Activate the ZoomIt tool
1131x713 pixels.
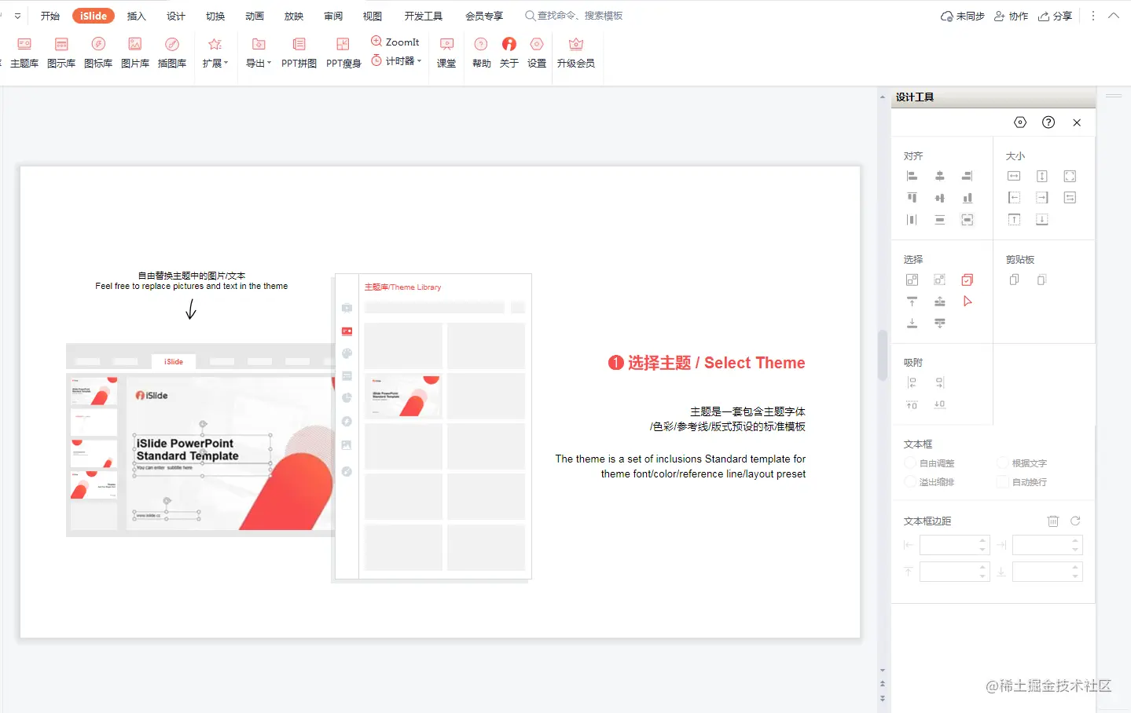click(395, 41)
